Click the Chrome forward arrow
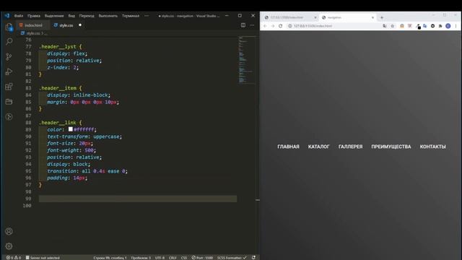462x260 pixels. coord(273,26)
